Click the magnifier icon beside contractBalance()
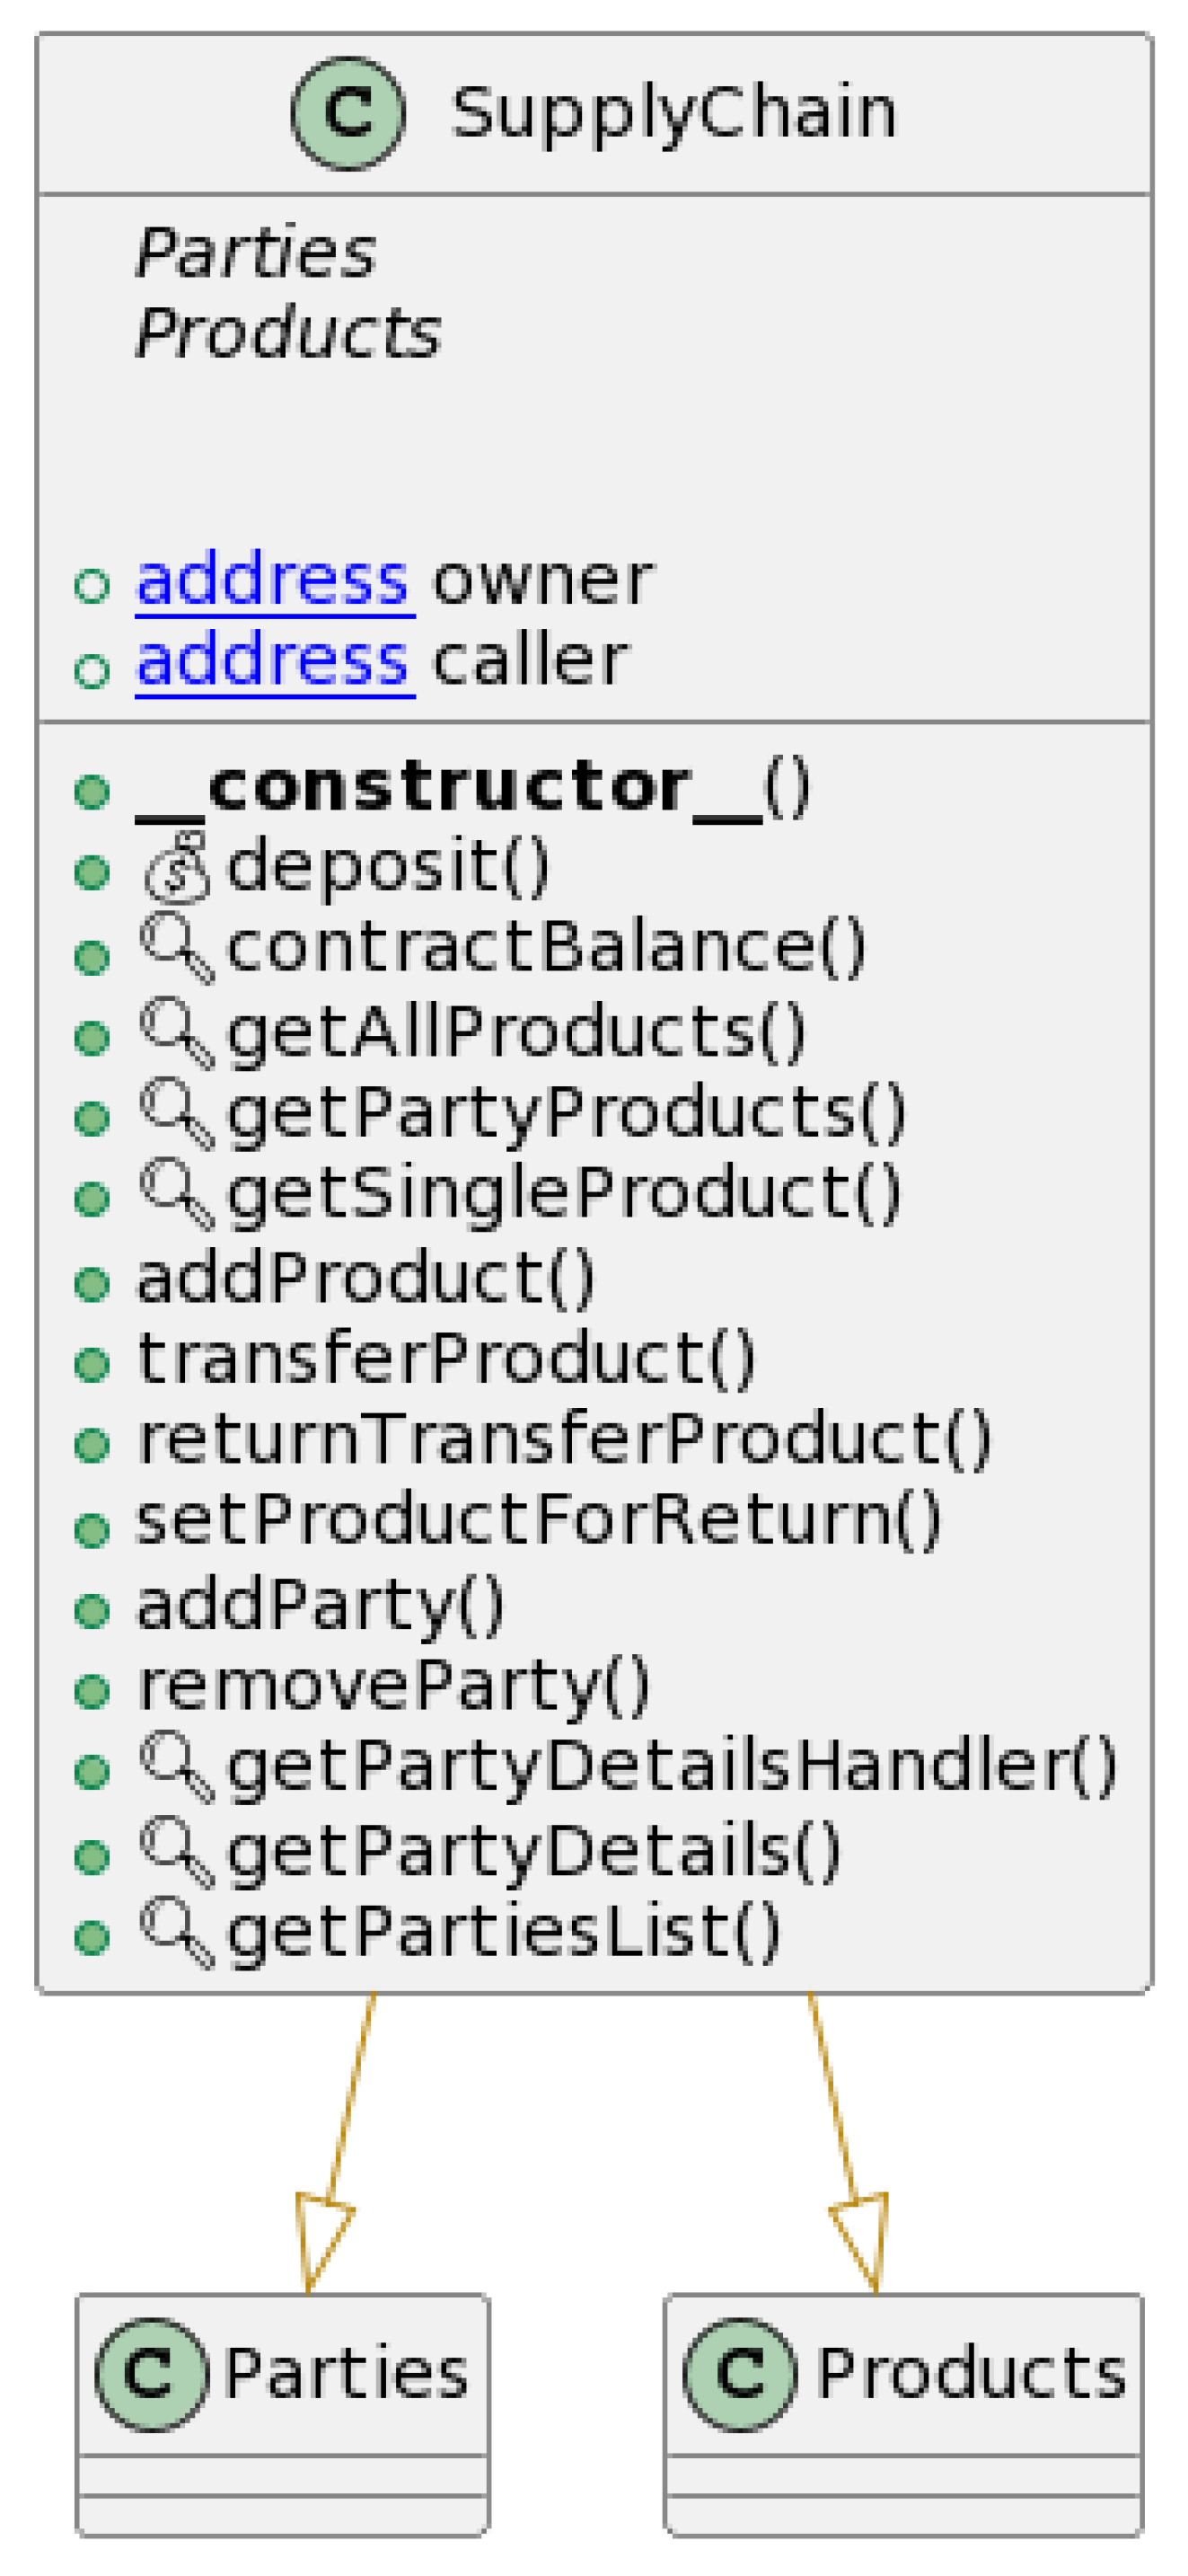Viewport: 1188px width, 2576px height. pos(177,949)
